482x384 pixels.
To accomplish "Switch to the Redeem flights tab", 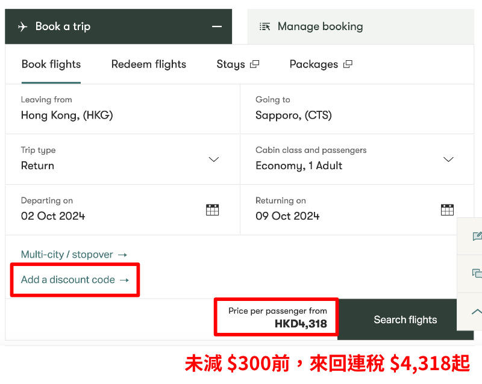I will [x=148, y=64].
